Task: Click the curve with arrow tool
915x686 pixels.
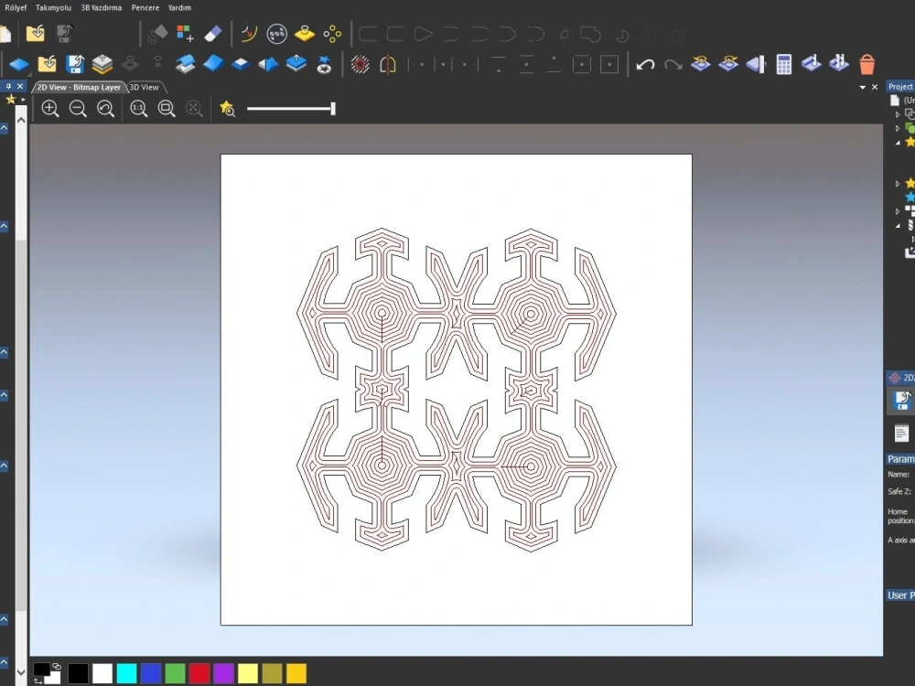Action: [x=249, y=34]
